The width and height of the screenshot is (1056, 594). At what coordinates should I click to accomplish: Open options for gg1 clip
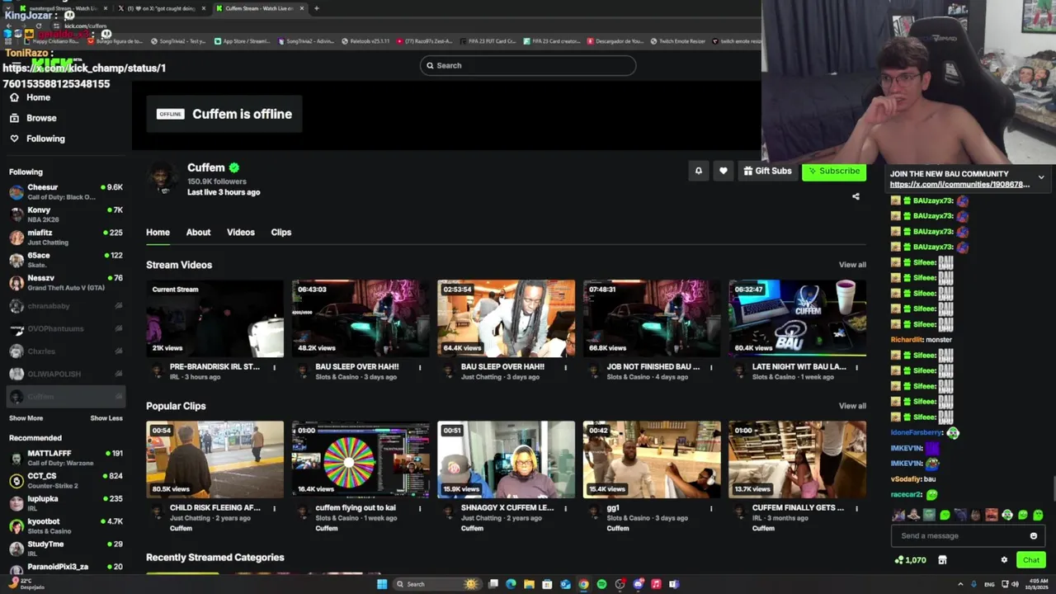(x=711, y=508)
